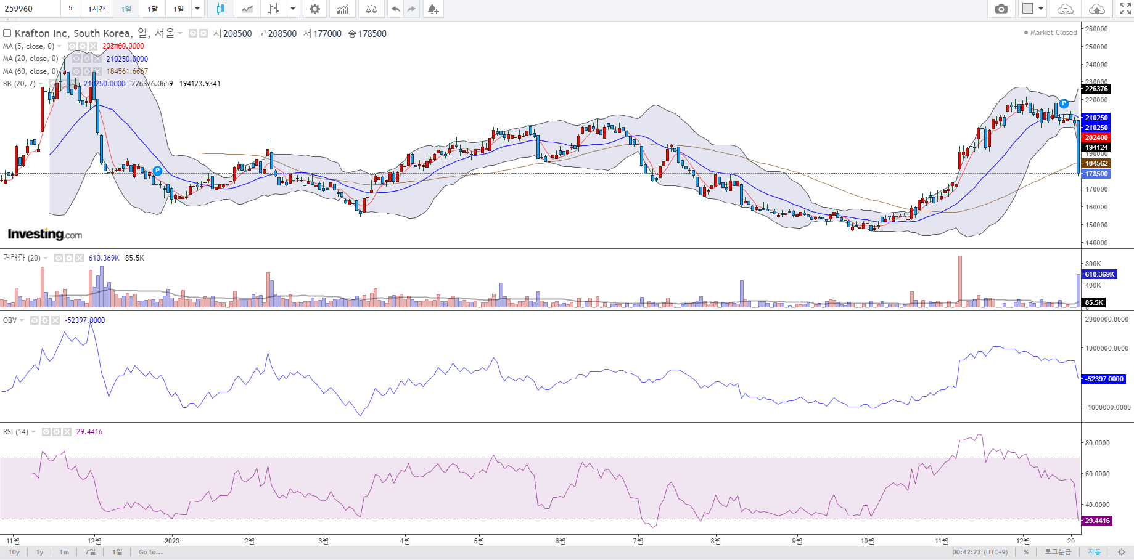This screenshot has height=560, width=1134.
Task: Save chart layout cloud upload icon
Action: [1097, 9]
